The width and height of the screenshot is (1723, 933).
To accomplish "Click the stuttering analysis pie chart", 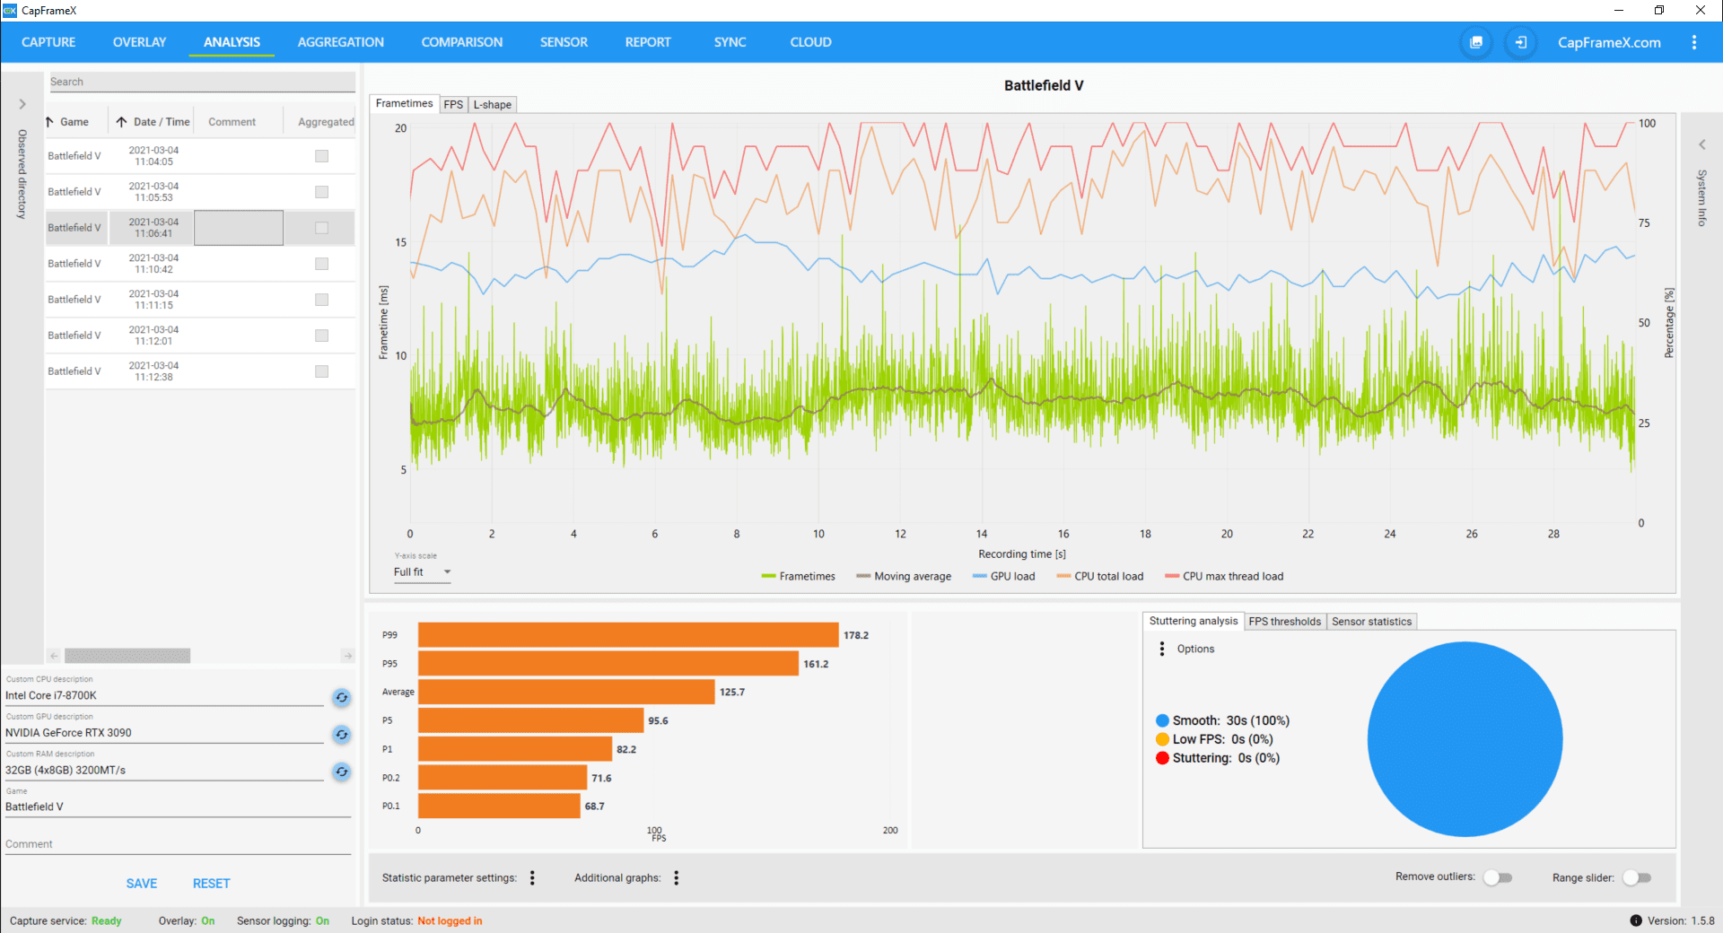I will click(x=1465, y=739).
